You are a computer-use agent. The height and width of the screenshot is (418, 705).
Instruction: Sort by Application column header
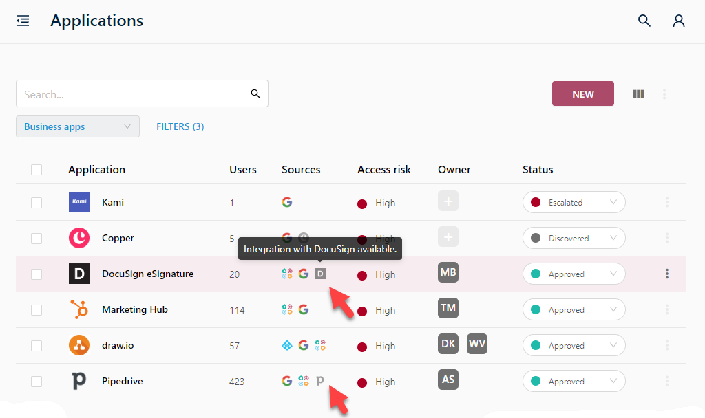(96, 170)
